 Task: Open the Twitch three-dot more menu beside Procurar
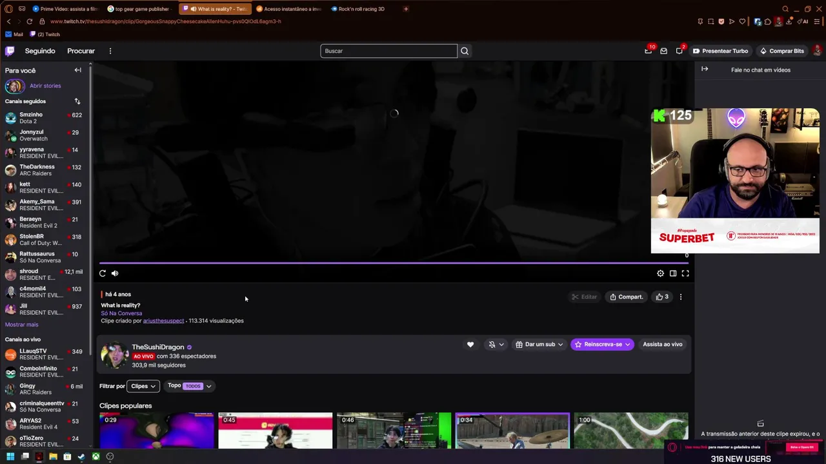tap(110, 51)
